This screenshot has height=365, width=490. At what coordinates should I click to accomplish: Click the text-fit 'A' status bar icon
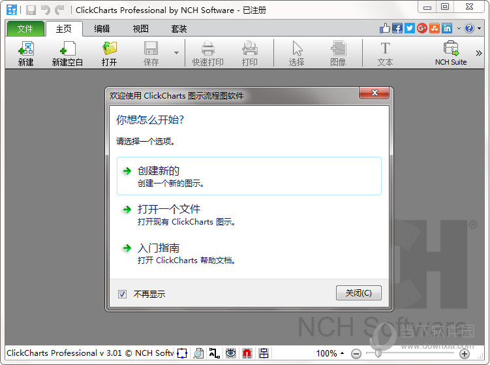[215, 353]
